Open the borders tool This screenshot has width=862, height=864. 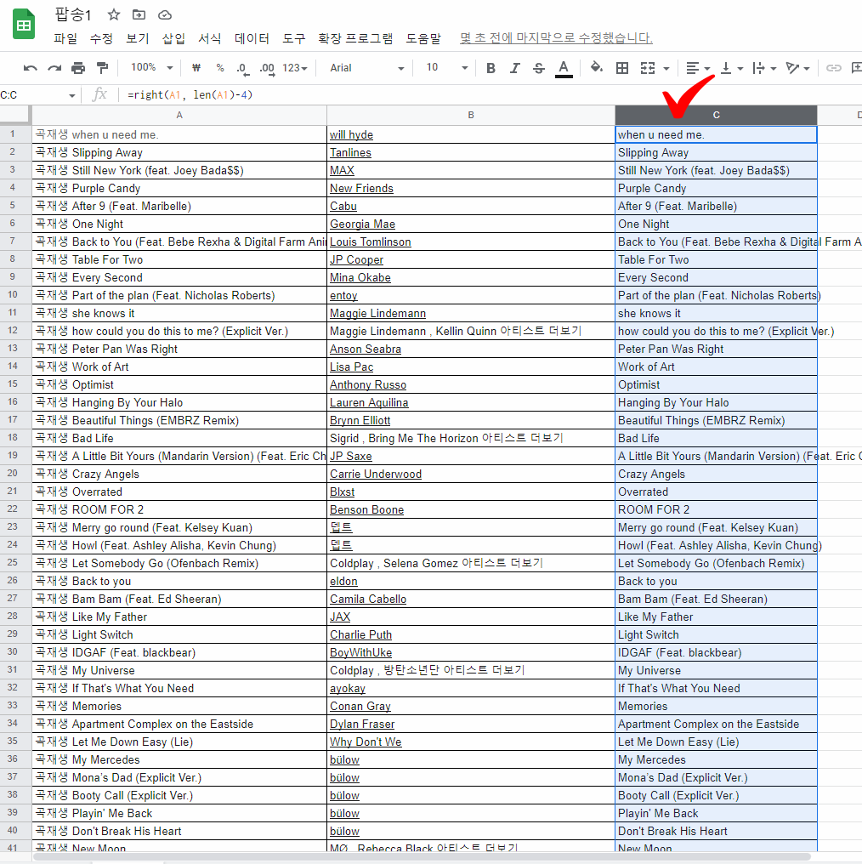click(622, 68)
